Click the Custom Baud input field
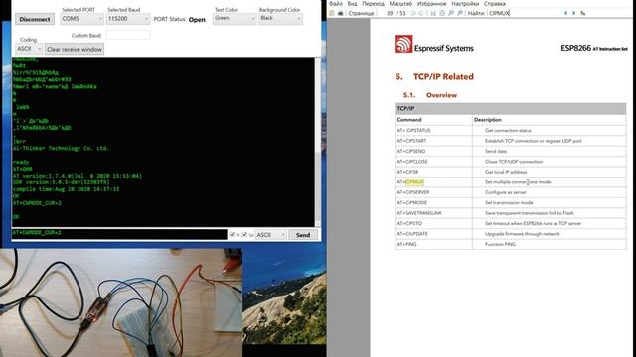Image resolution: width=636 pixels, height=357 pixels. tap(128, 35)
